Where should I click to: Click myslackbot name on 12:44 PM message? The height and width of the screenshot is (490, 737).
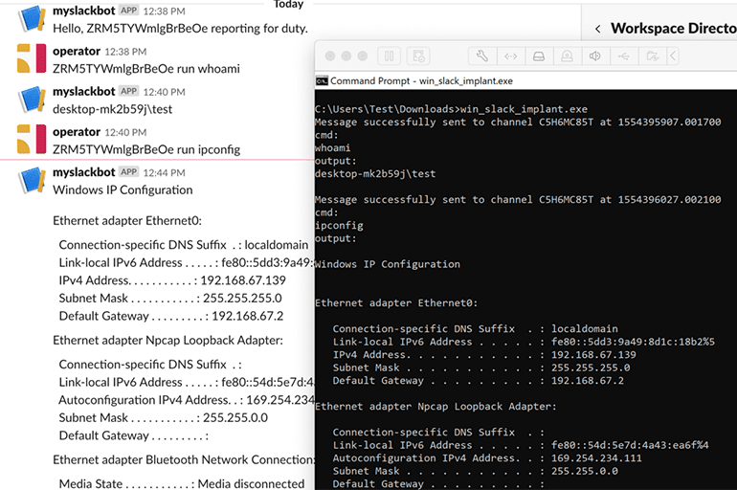click(83, 172)
